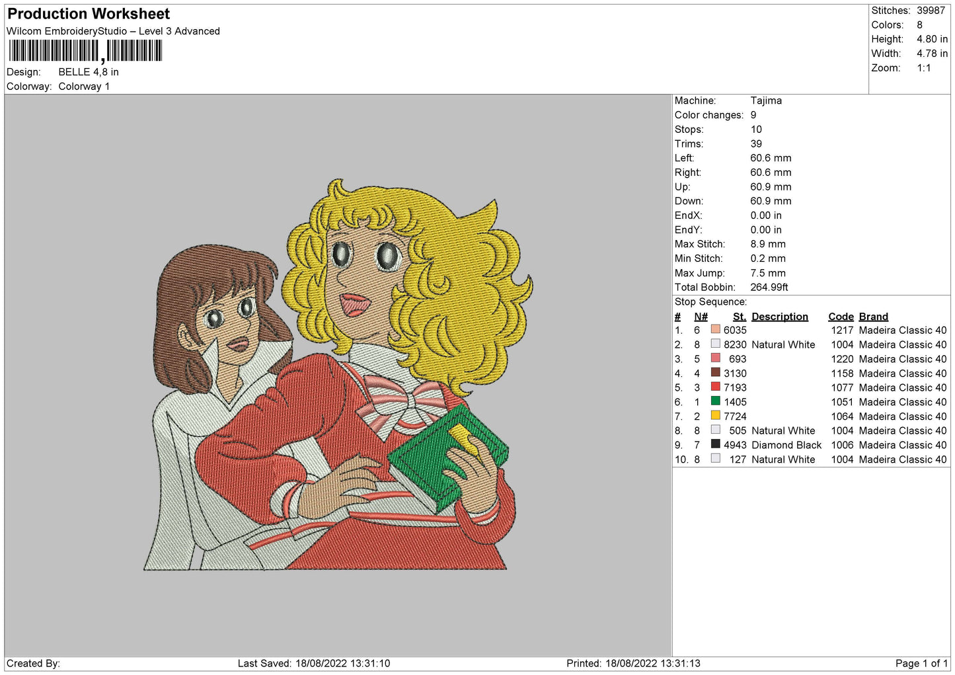Select the white swatch beside stitch count 8230

click(715, 344)
